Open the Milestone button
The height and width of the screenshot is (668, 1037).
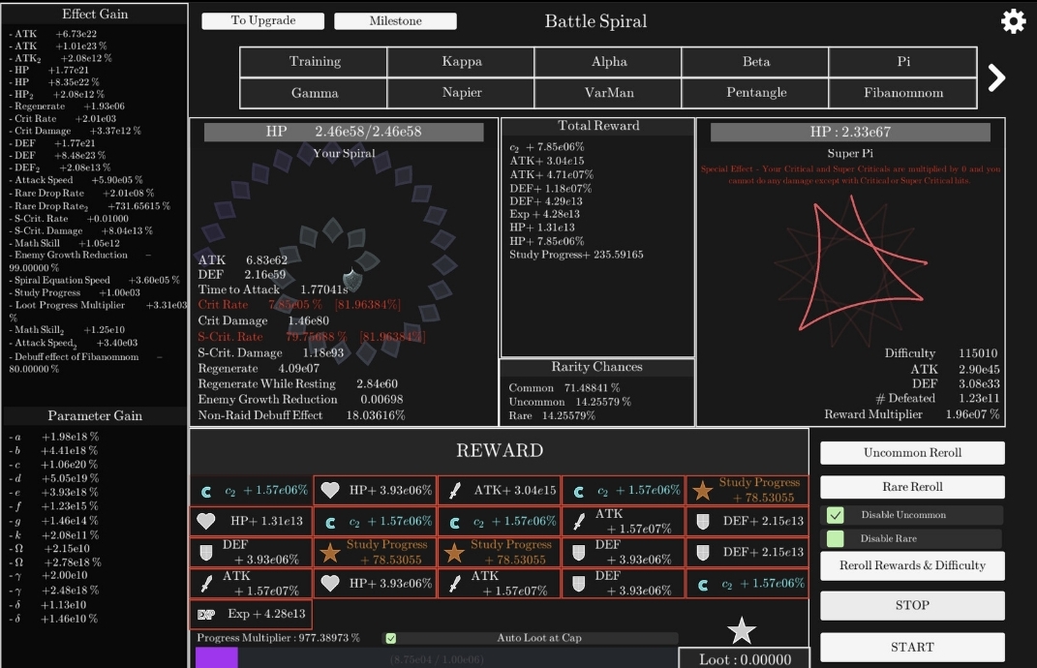click(x=395, y=21)
